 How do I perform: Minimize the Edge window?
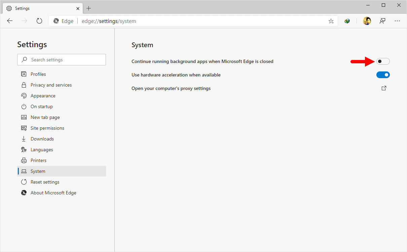coord(368,5)
